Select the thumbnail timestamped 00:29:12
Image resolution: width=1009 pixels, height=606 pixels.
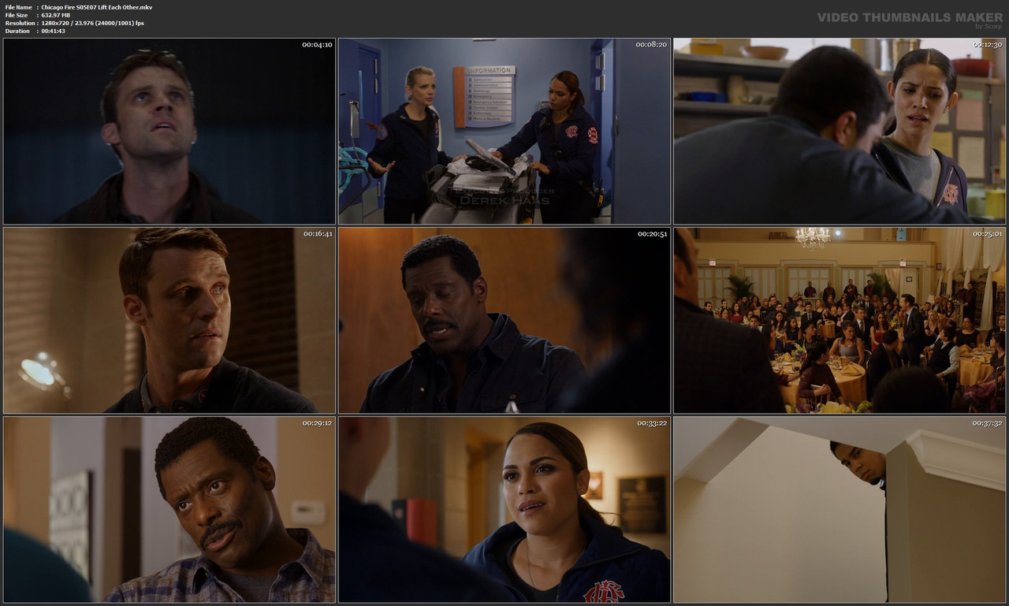tap(169, 510)
